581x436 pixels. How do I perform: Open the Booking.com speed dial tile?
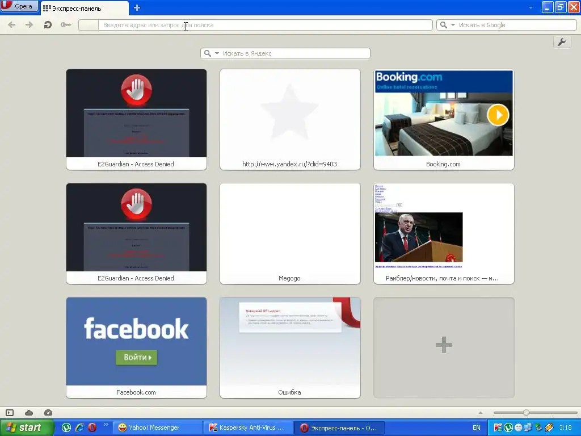(x=444, y=119)
